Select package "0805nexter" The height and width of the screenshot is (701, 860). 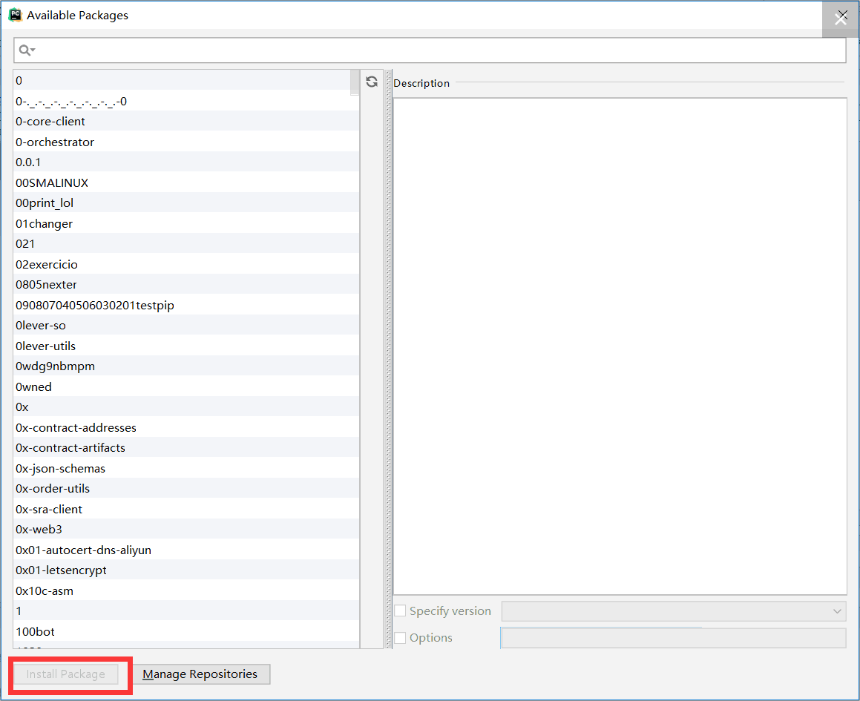[186, 285]
